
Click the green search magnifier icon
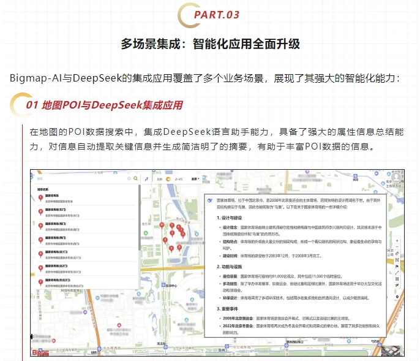coord(135,178)
